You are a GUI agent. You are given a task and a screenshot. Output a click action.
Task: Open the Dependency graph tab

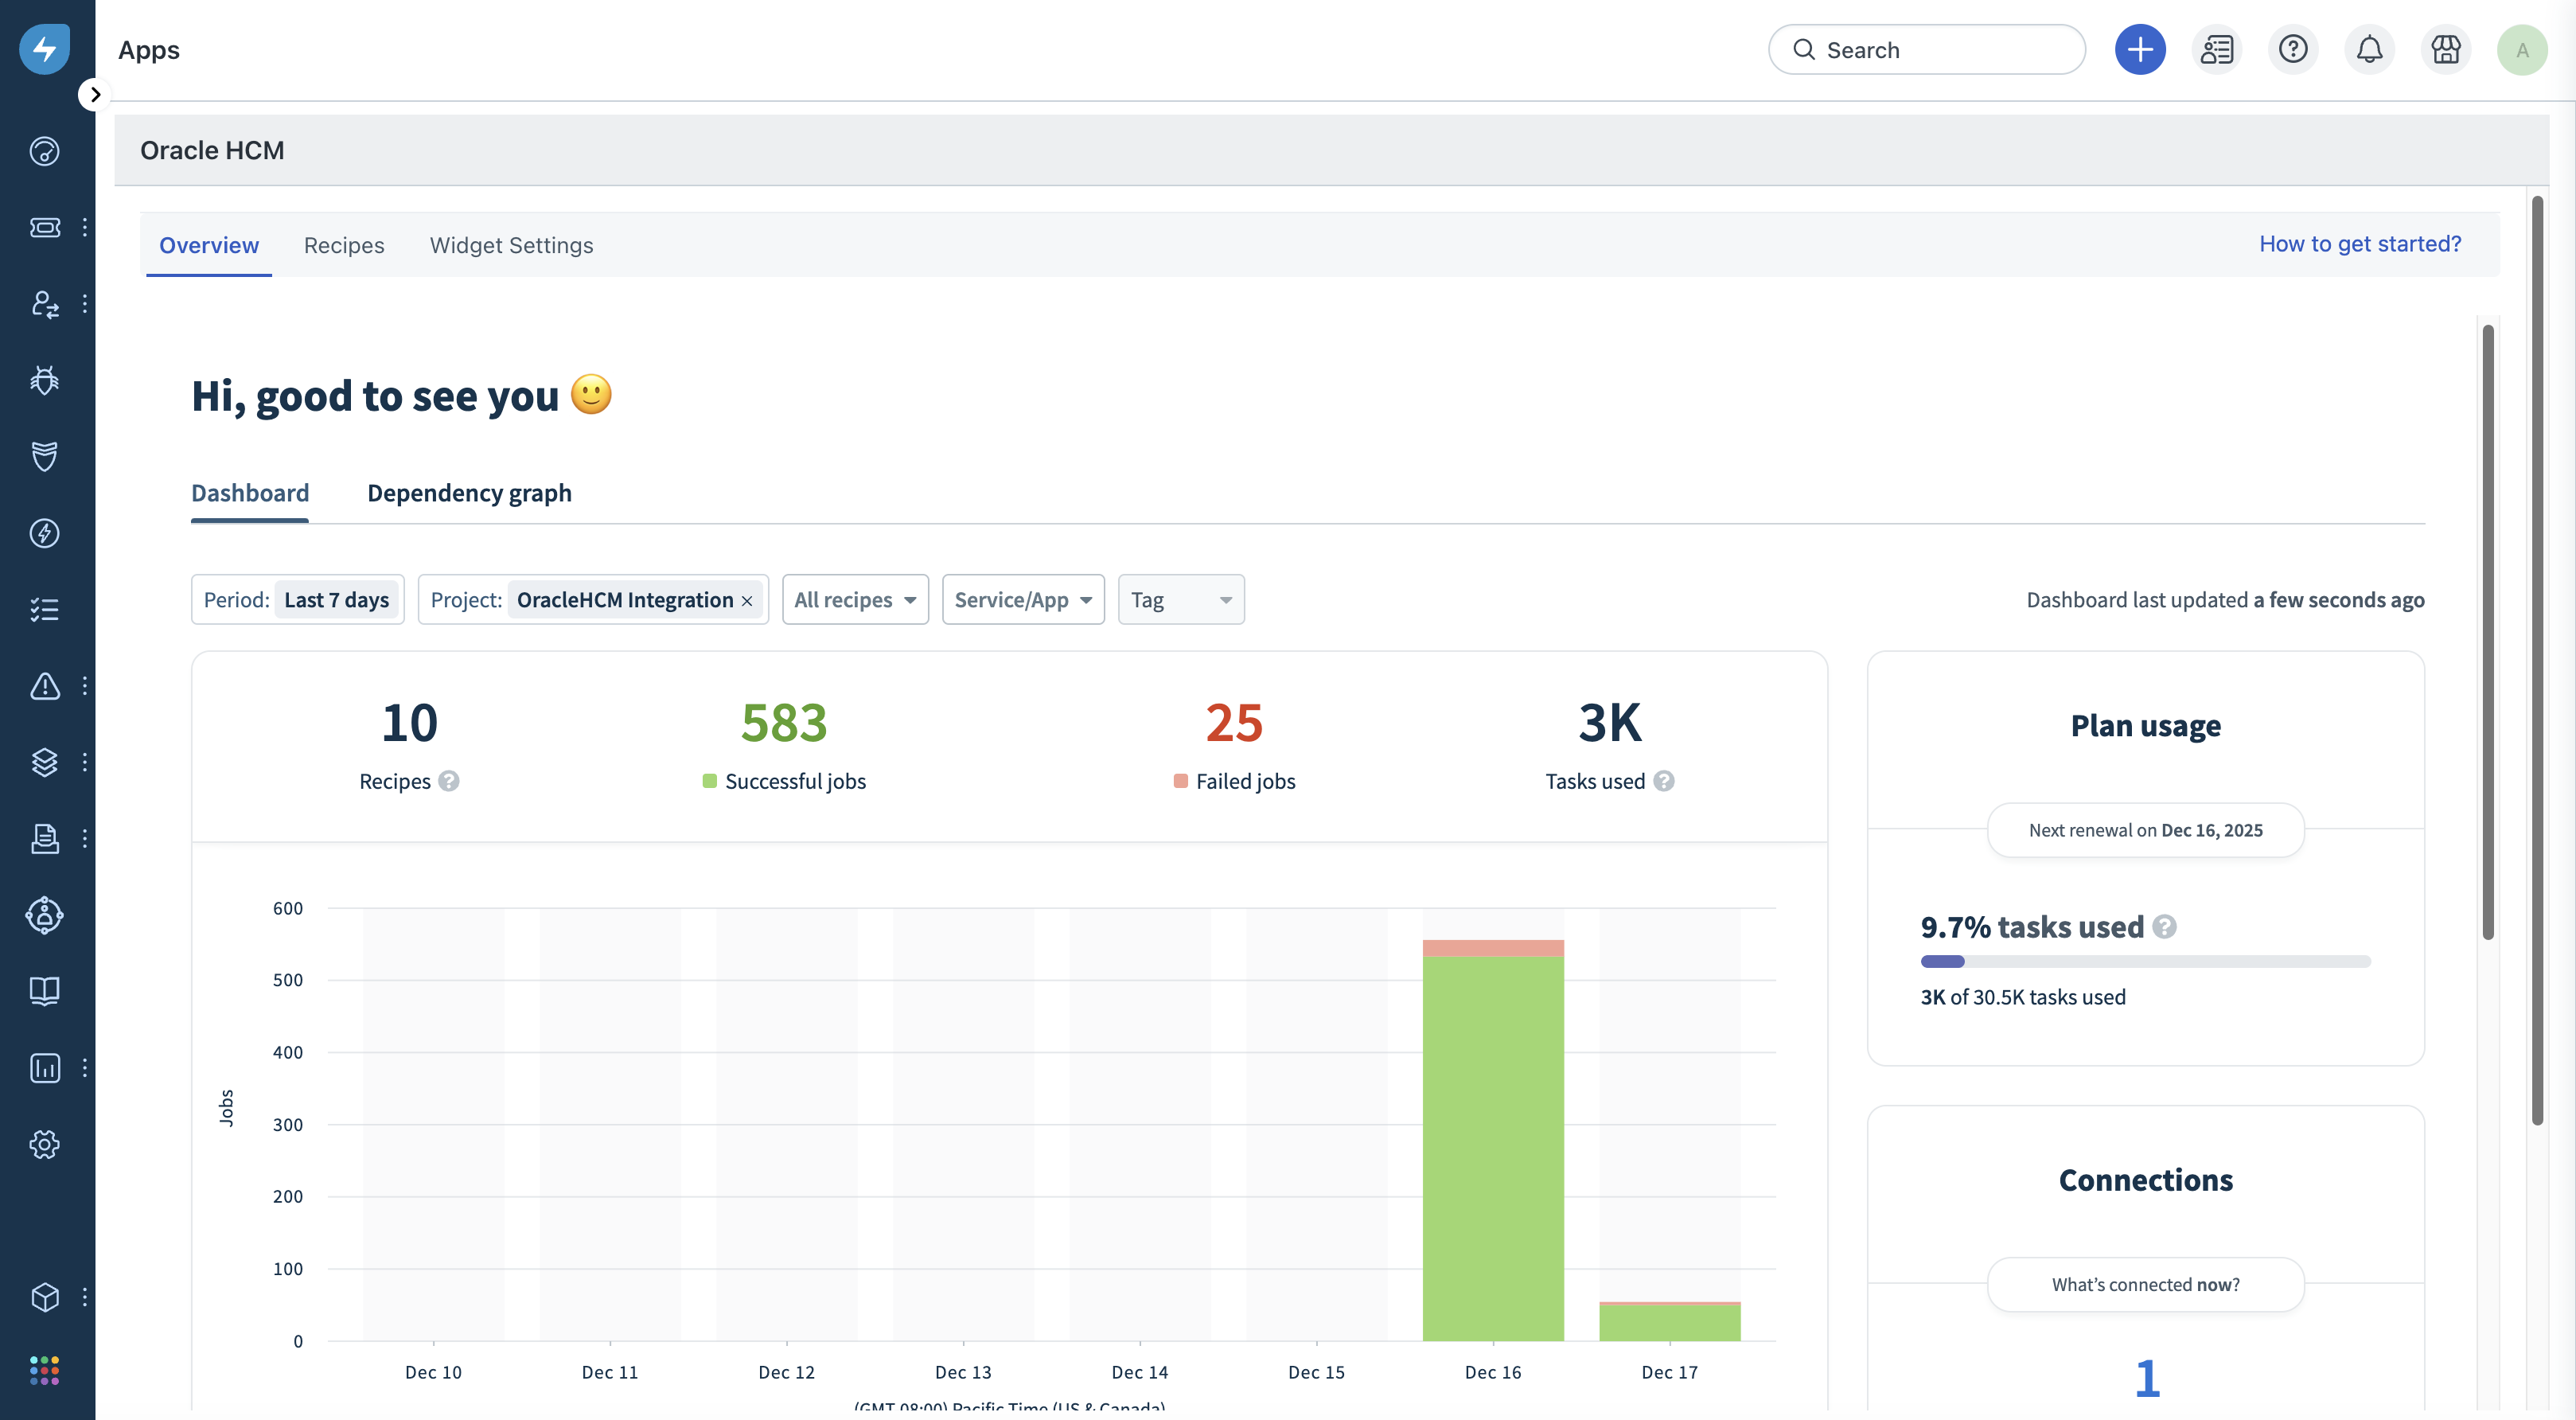tap(469, 493)
